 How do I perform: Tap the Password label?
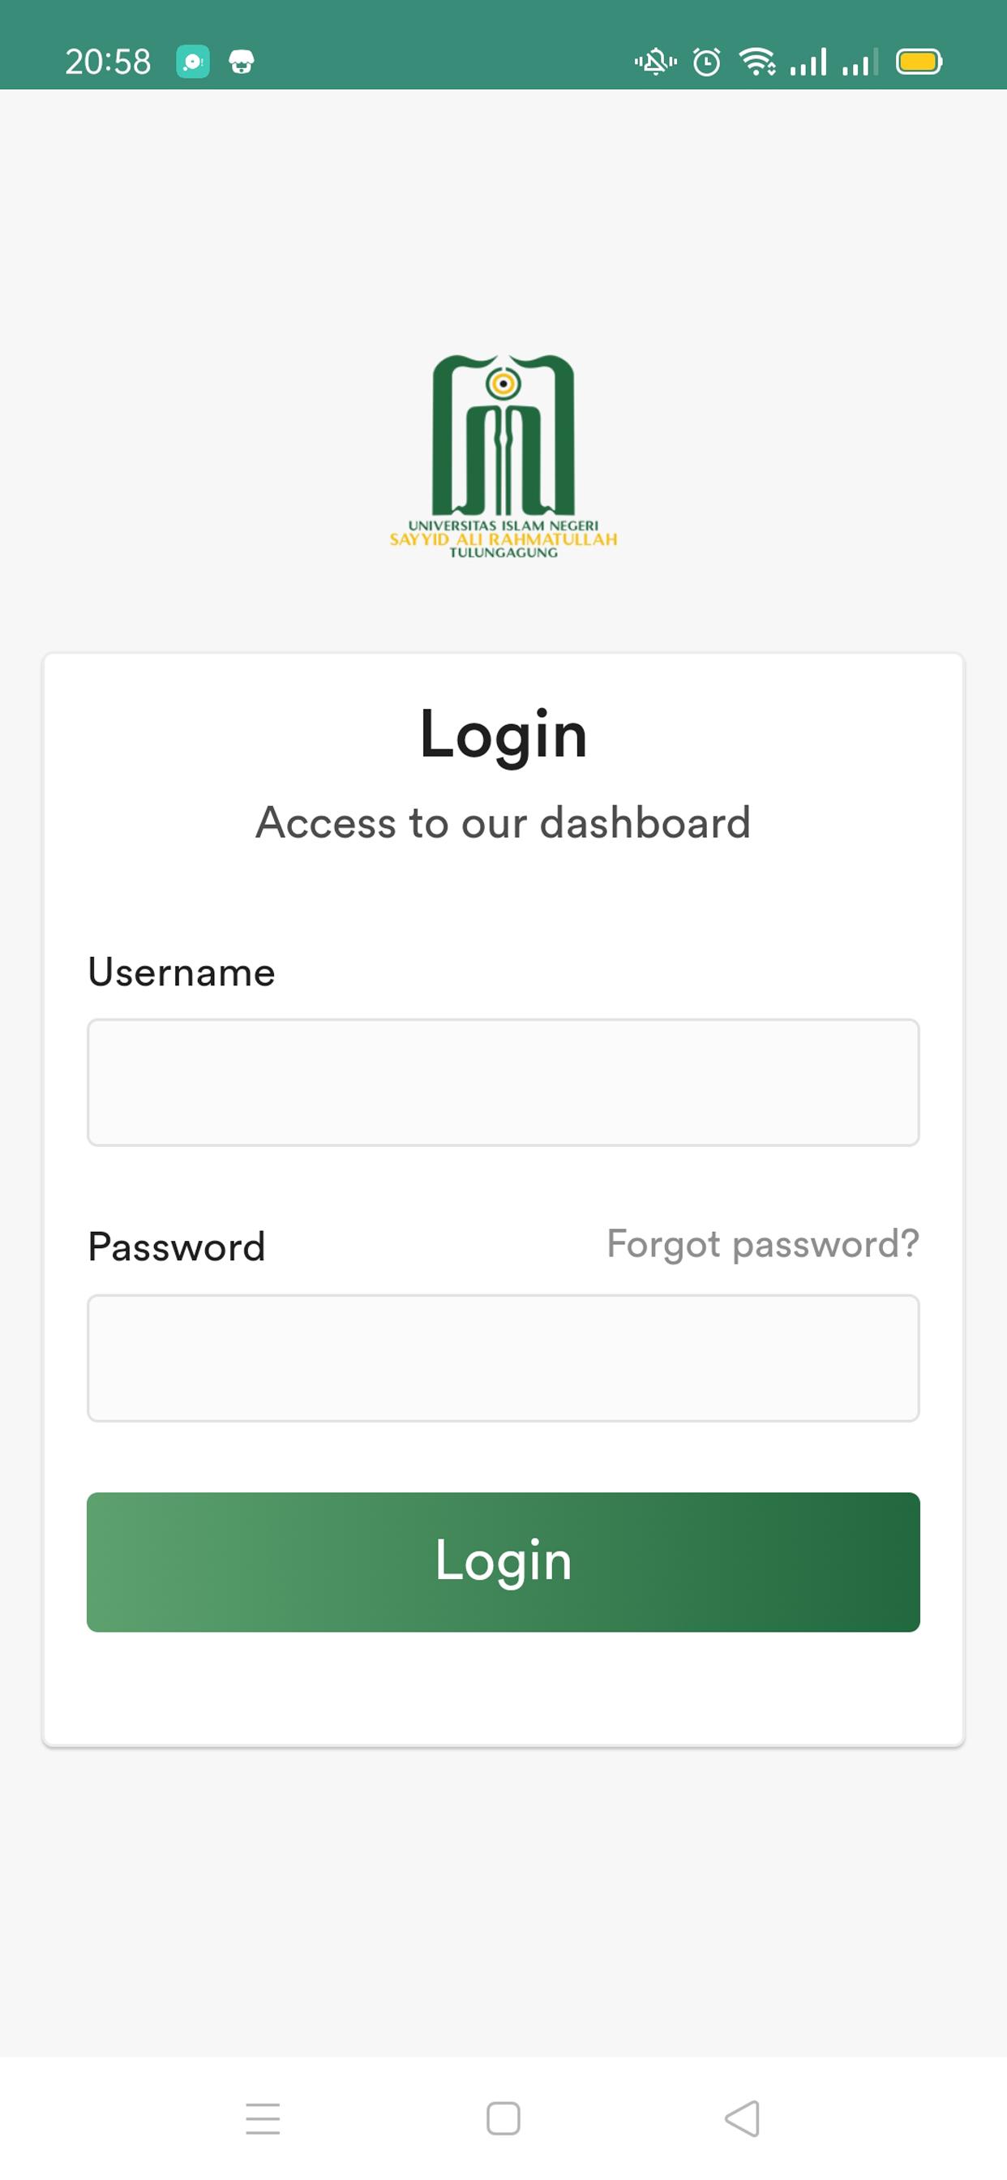point(177,1247)
